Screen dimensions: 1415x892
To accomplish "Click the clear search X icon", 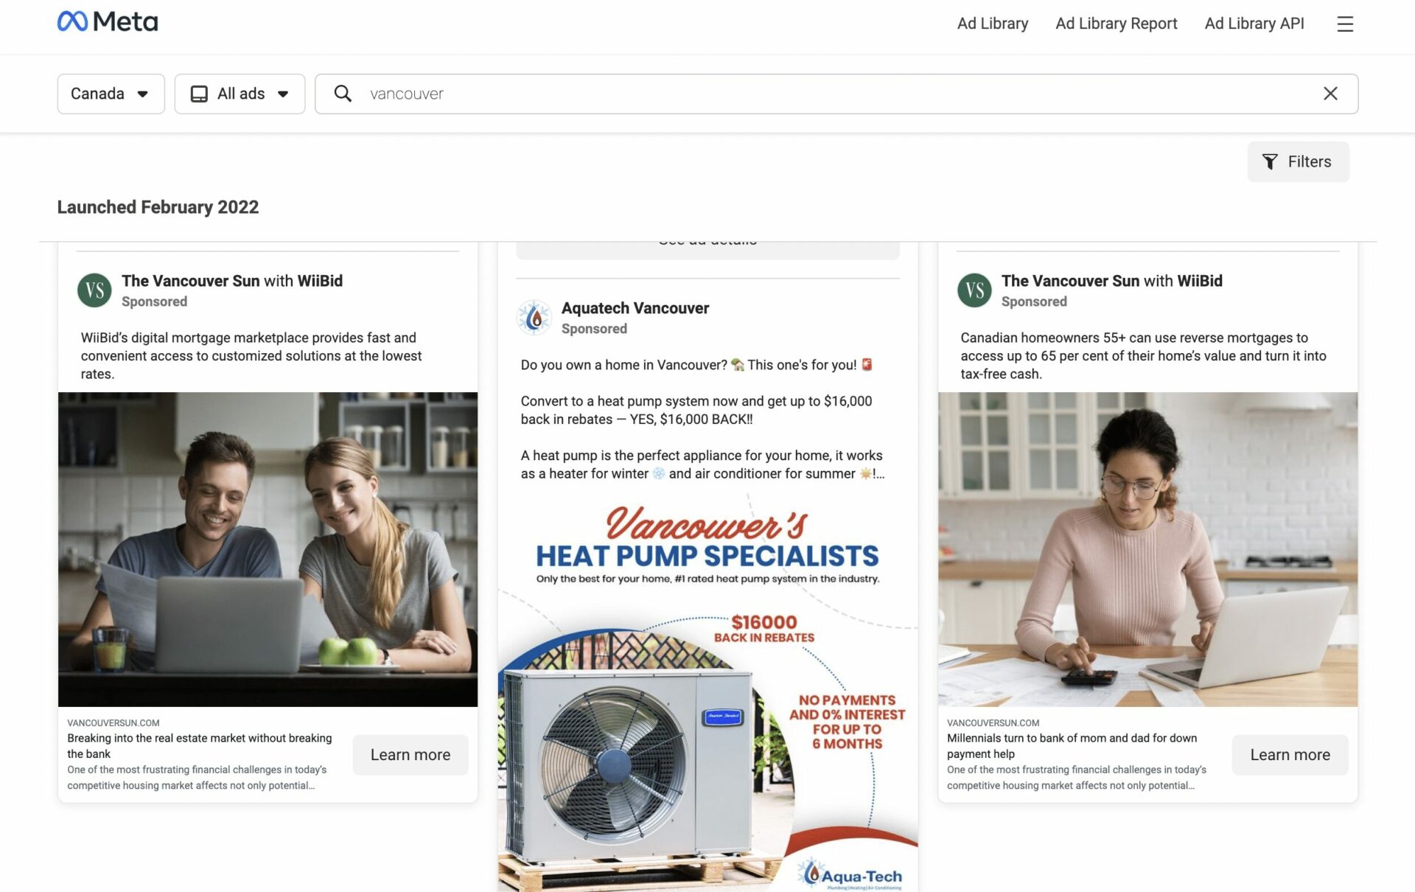I will (1329, 94).
